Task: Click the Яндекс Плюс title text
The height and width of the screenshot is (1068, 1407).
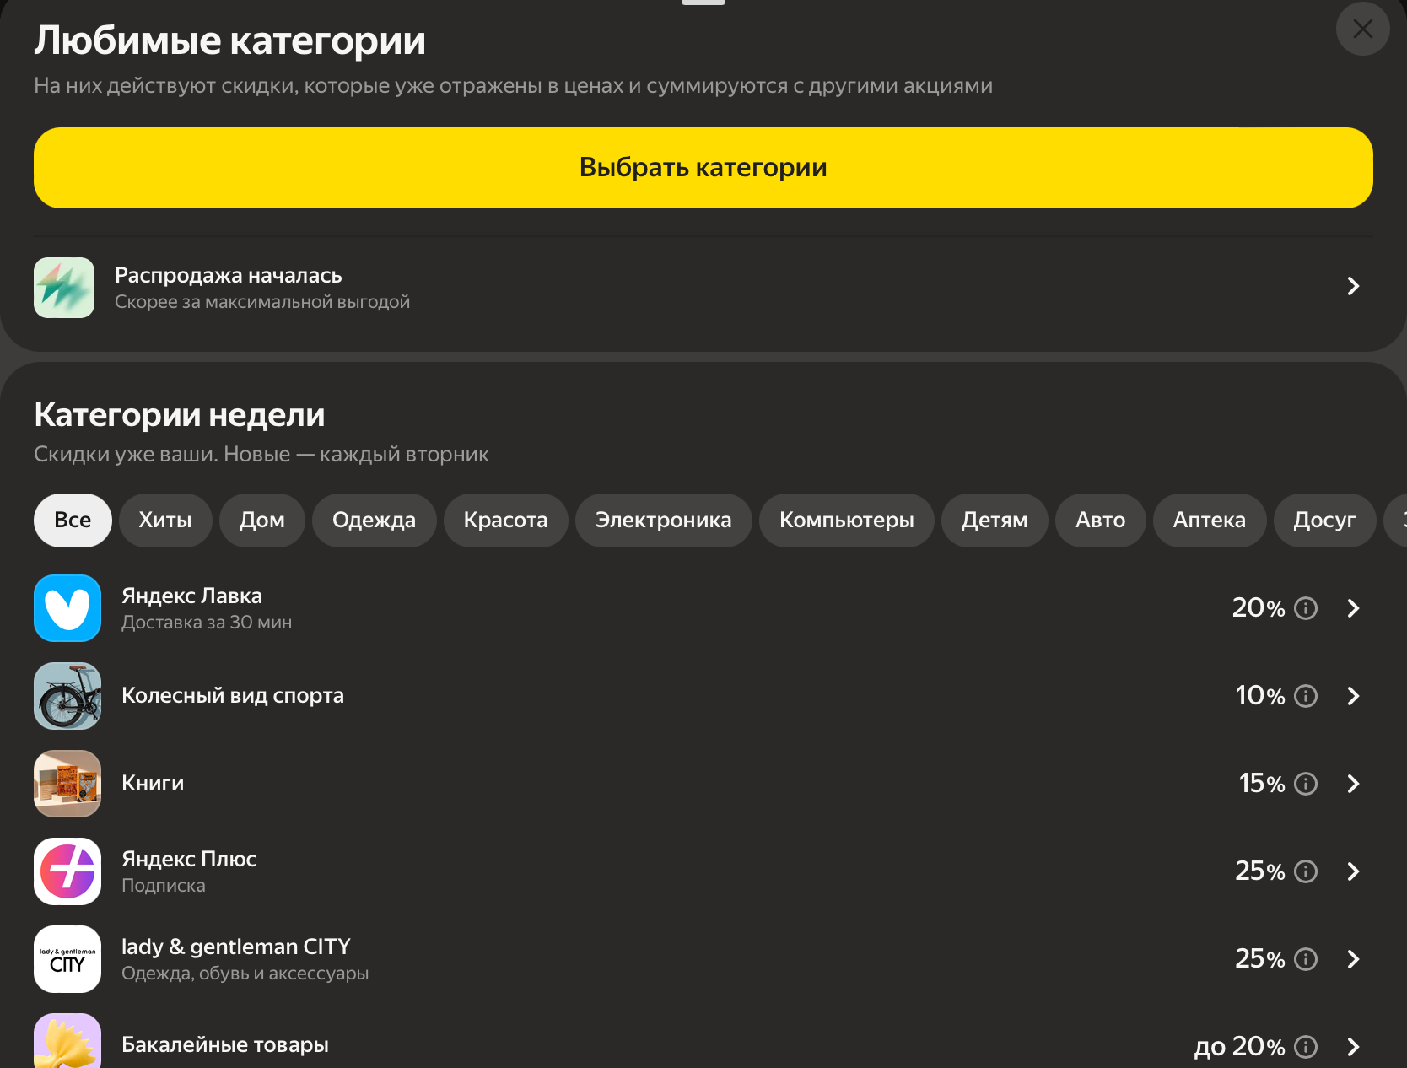Action: [x=189, y=859]
